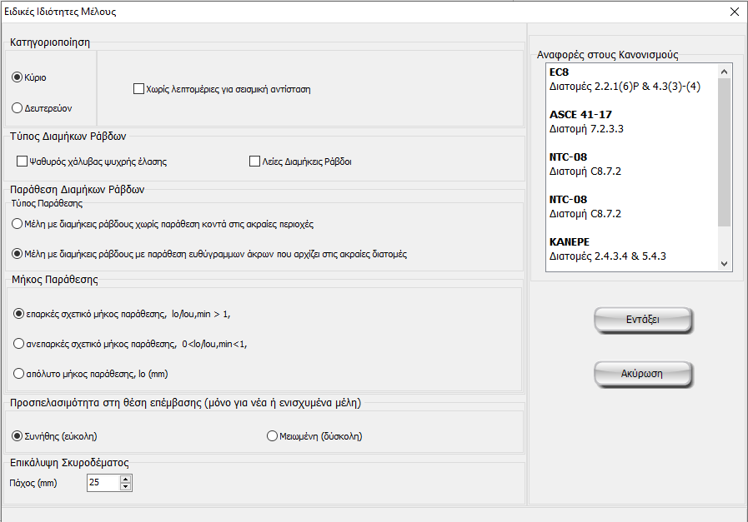Increase concrete cover thickness with up arrow
This screenshot has height=522, width=748.
pyautogui.click(x=126, y=480)
